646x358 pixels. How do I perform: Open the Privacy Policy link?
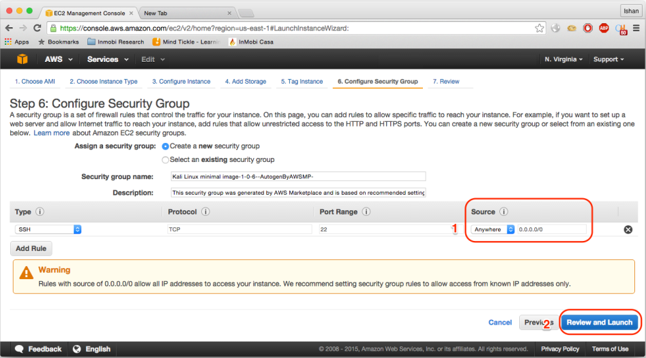pos(560,349)
